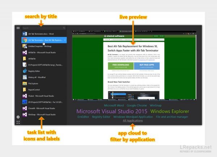The height and width of the screenshot is (157, 217).
Task: Select the ReportControl folder icon
Action: [25, 90]
